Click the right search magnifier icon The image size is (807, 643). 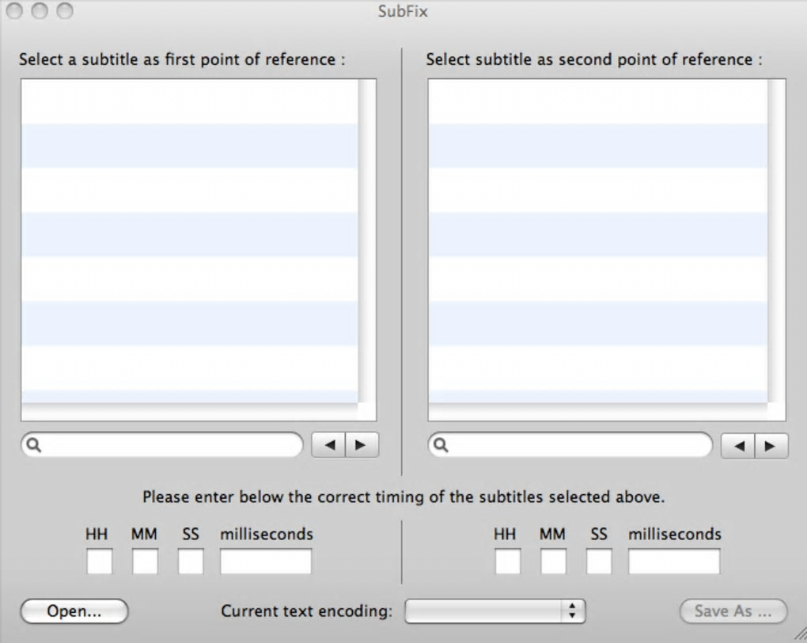pyautogui.click(x=441, y=445)
